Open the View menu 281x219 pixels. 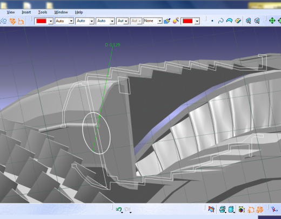11,12
